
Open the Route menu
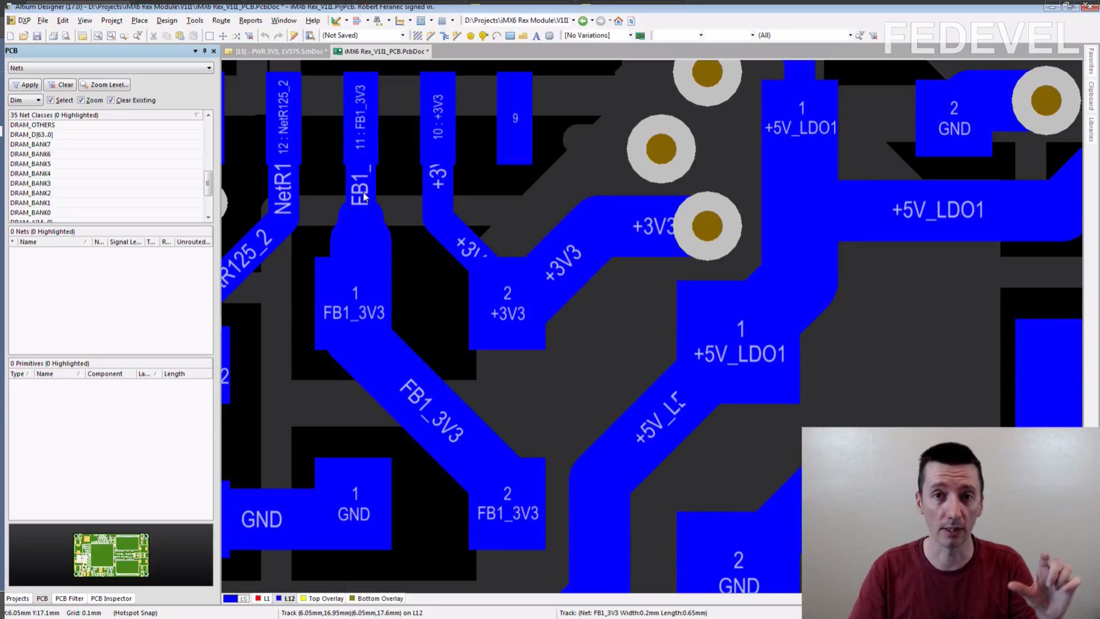pos(221,21)
